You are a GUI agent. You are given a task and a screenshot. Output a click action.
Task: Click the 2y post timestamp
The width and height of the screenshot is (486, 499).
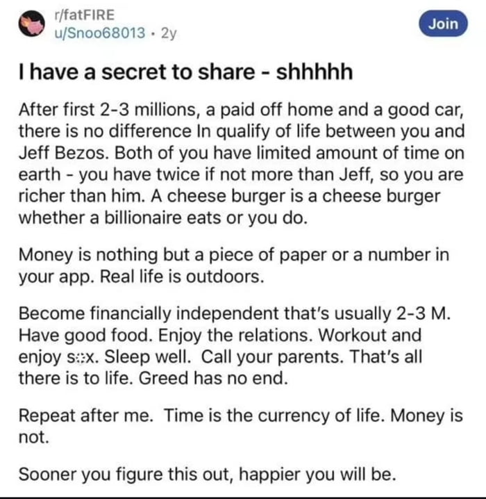[x=168, y=33]
